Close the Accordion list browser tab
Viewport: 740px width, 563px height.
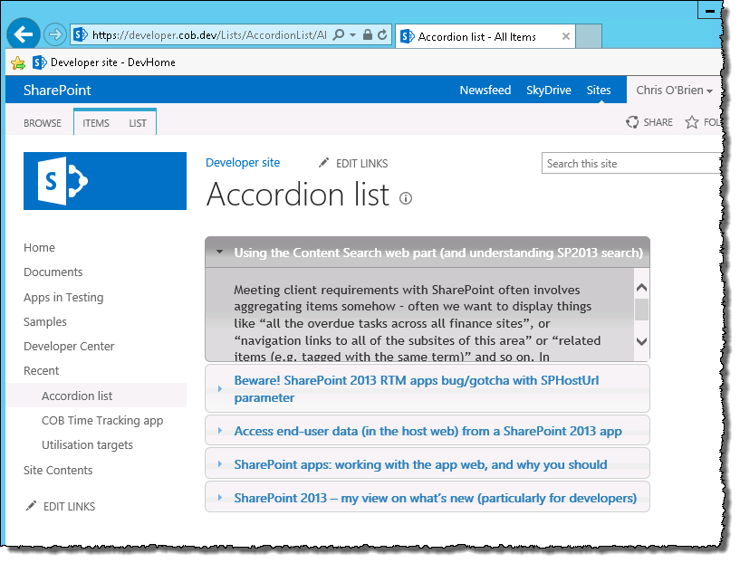pyautogui.click(x=566, y=36)
